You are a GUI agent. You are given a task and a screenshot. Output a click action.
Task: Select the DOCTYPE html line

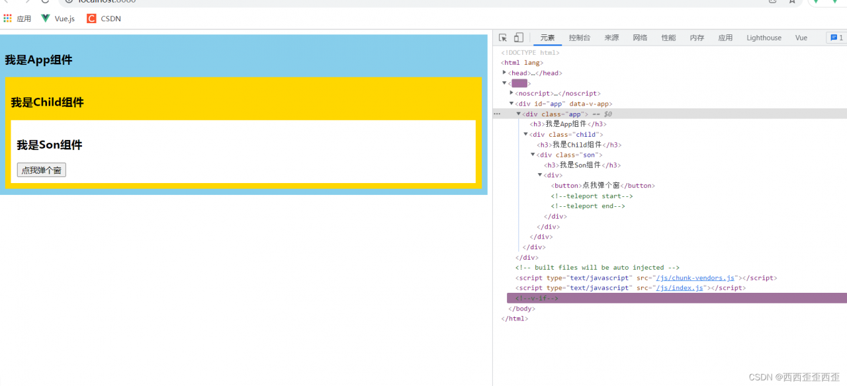[531, 53]
